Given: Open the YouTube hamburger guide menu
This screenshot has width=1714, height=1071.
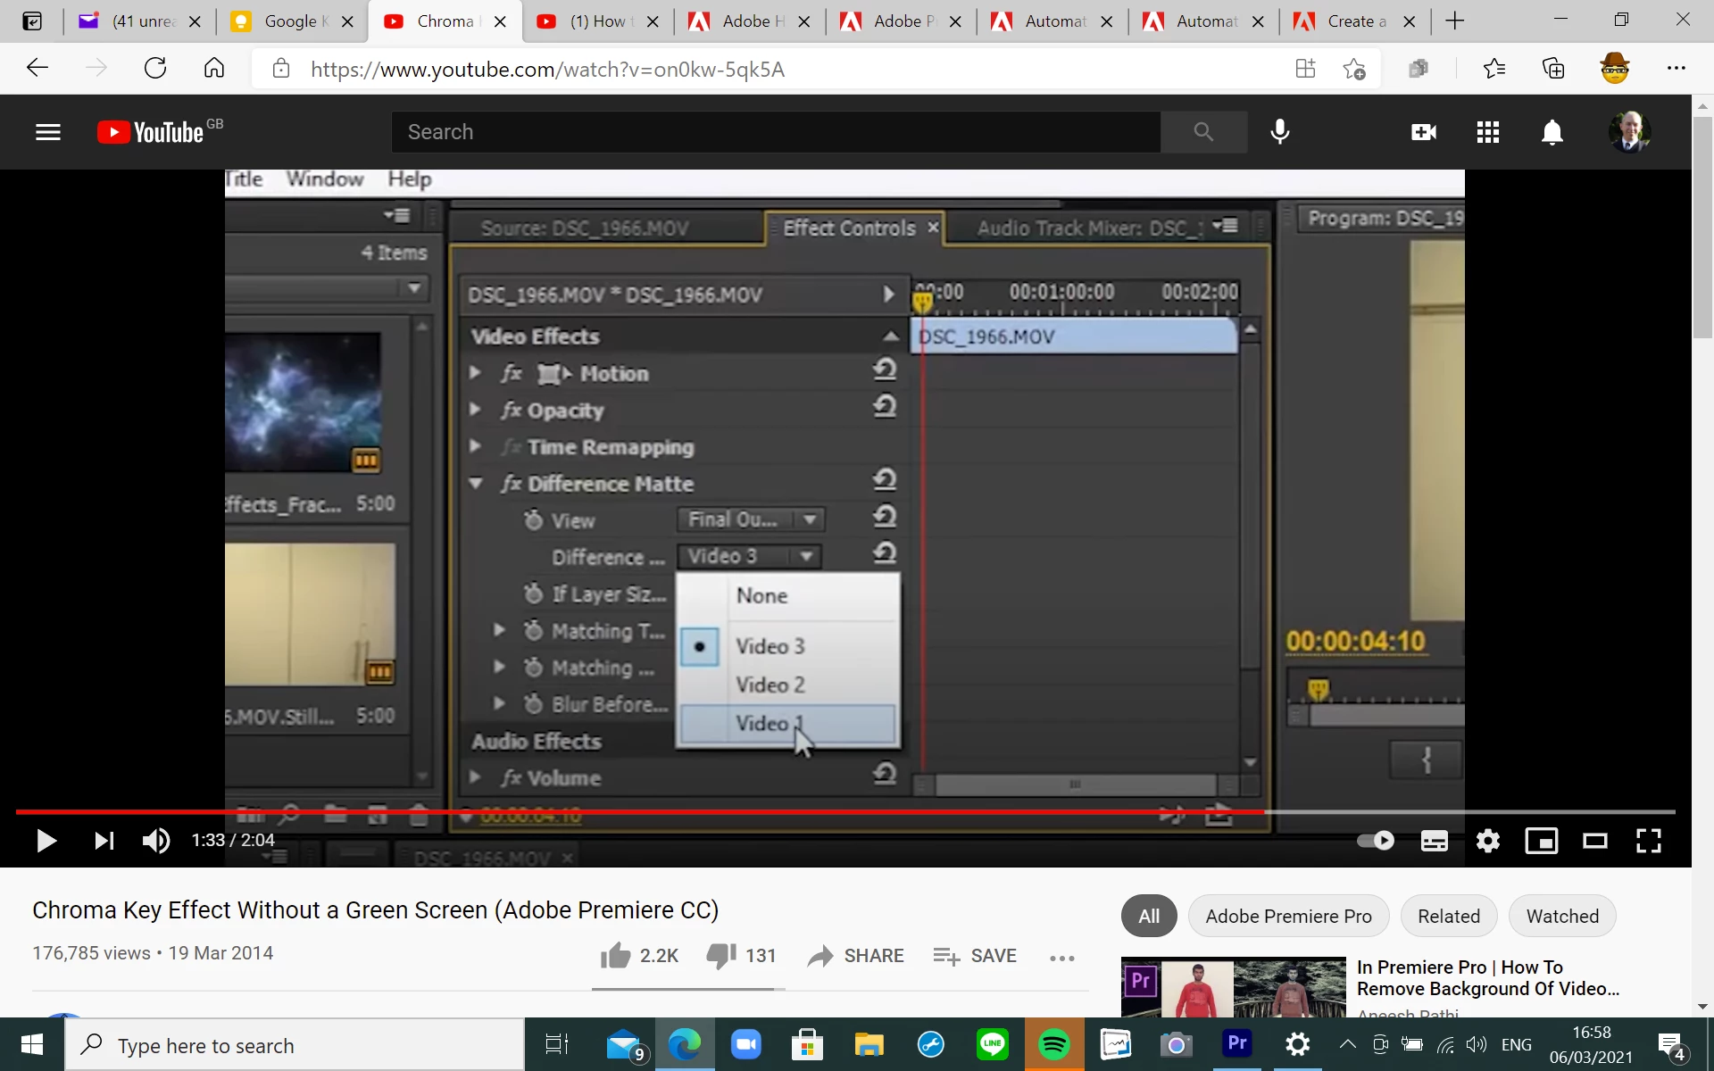Looking at the screenshot, I should click(48, 132).
